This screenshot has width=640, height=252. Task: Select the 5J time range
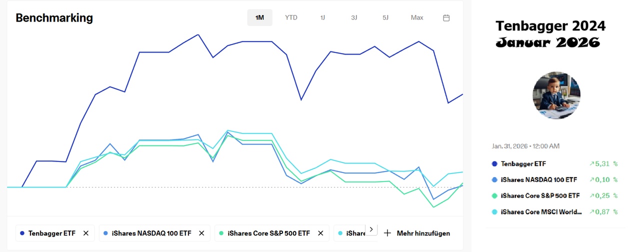[x=385, y=17]
